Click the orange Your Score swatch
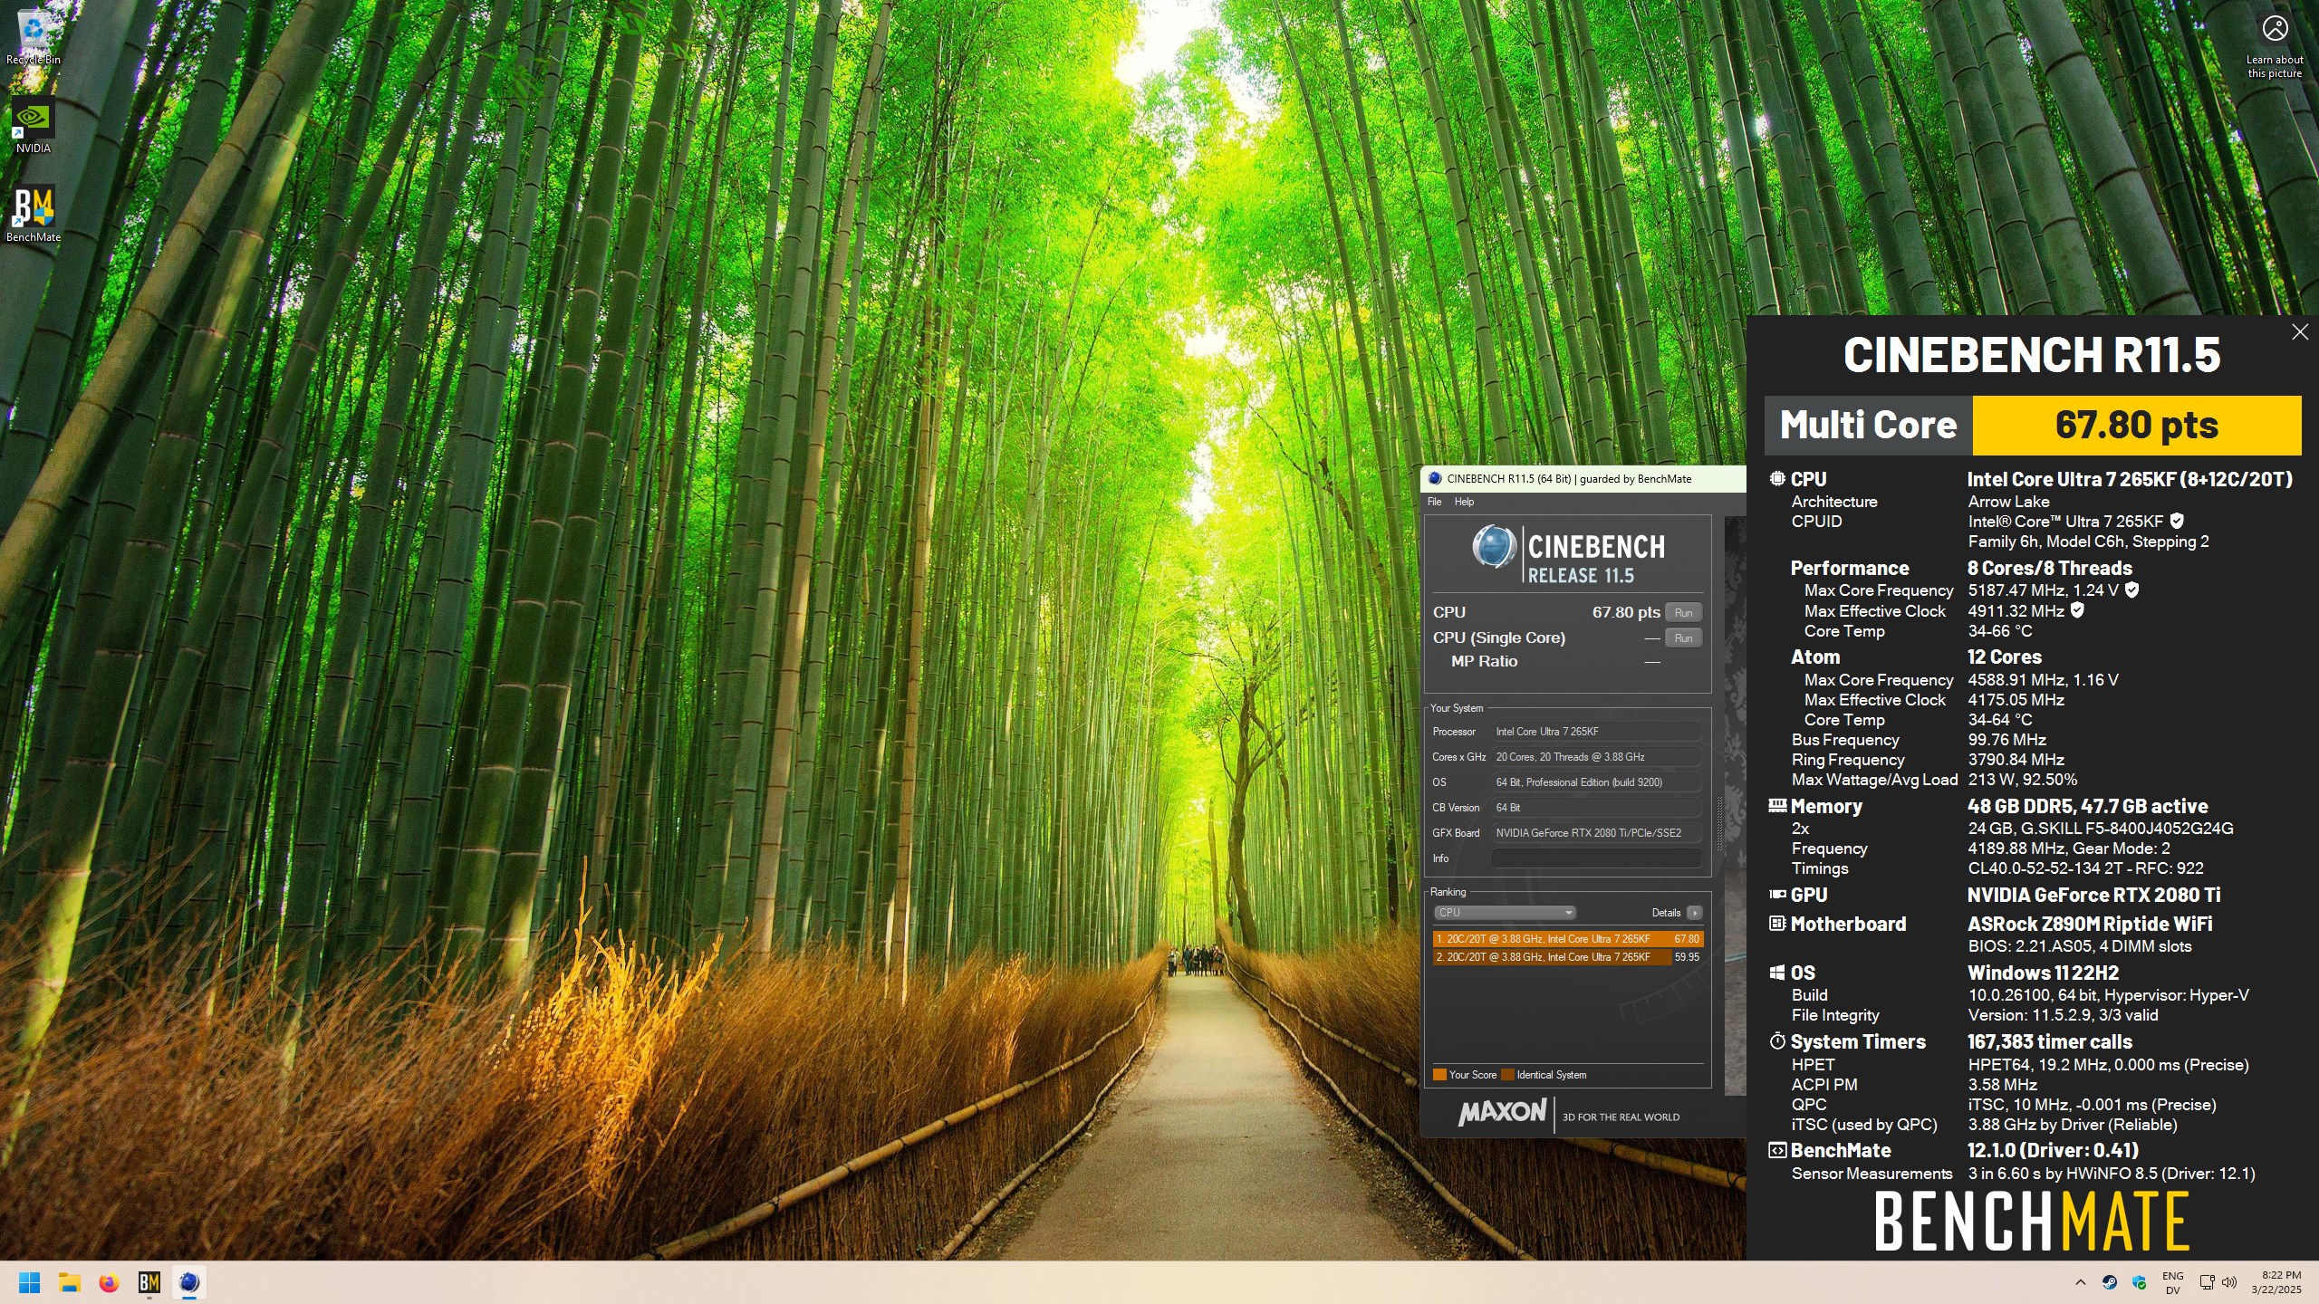 1439,1075
